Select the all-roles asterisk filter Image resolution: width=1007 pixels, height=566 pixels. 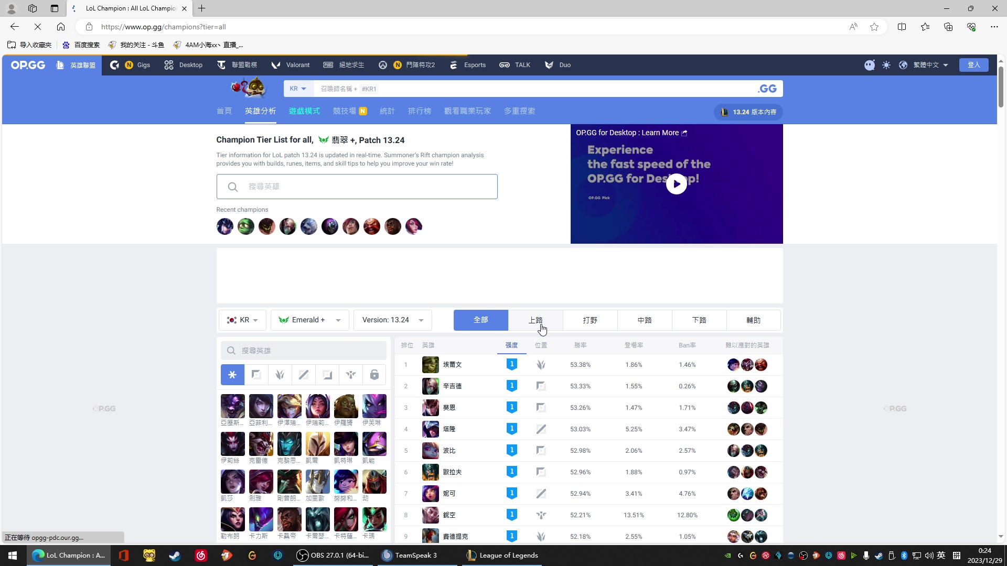(232, 375)
